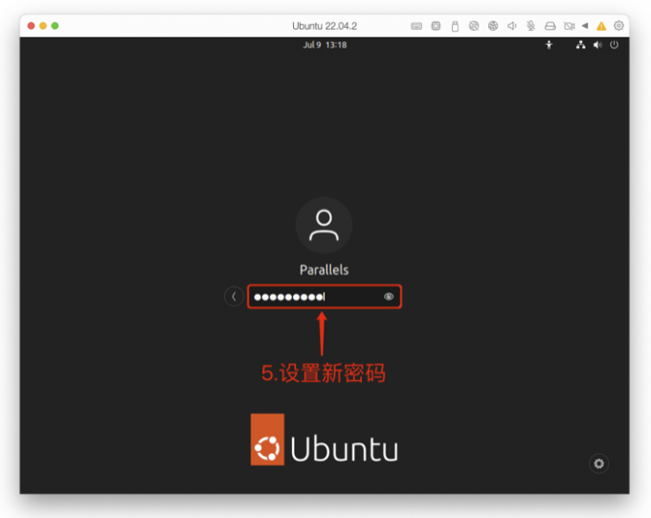Image resolution: width=651 pixels, height=518 pixels.
Task: Minimize the VM window with yellow button
Action: click(43, 26)
